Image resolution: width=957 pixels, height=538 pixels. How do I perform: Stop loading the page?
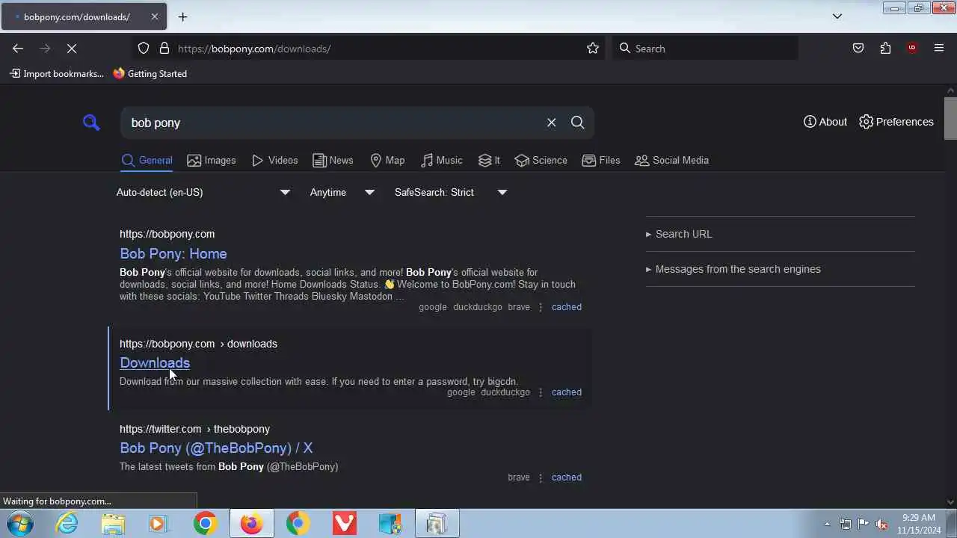[72, 49]
